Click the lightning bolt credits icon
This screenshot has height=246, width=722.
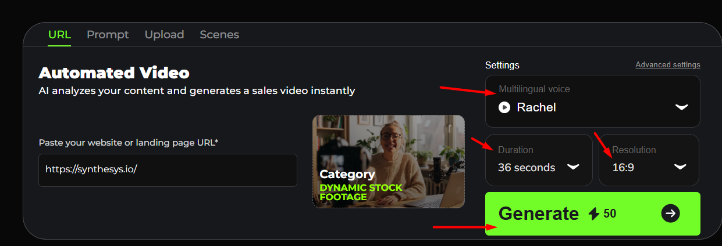tap(594, 214)
